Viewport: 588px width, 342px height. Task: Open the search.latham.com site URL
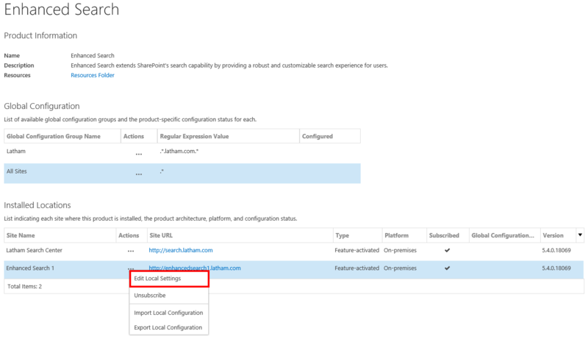(181, 251)
